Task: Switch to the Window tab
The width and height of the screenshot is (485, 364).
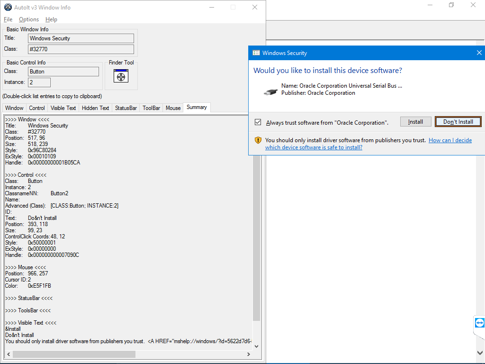Action: [14, 108]
